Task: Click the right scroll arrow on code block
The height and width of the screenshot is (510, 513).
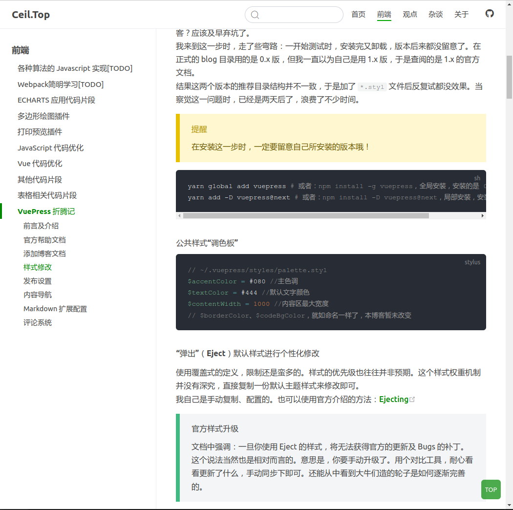Action: click(x=483, y=215)
